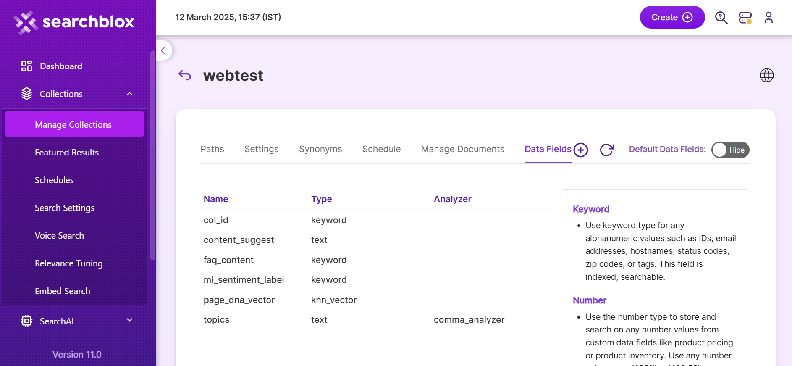The height and width of the screenshot is (366, 792).
Task: Open Relevance Tuning in sidebar
Action: [x=69, y=263]
